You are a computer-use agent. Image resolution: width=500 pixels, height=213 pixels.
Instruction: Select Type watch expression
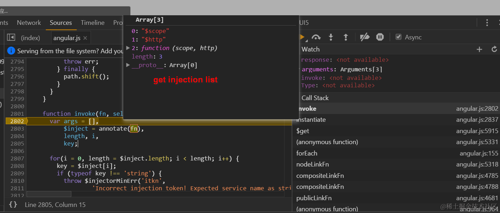click(338, 85)
